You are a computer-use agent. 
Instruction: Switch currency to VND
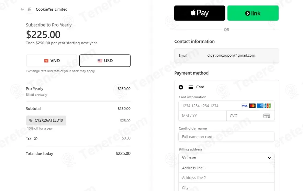click(52, 61)
